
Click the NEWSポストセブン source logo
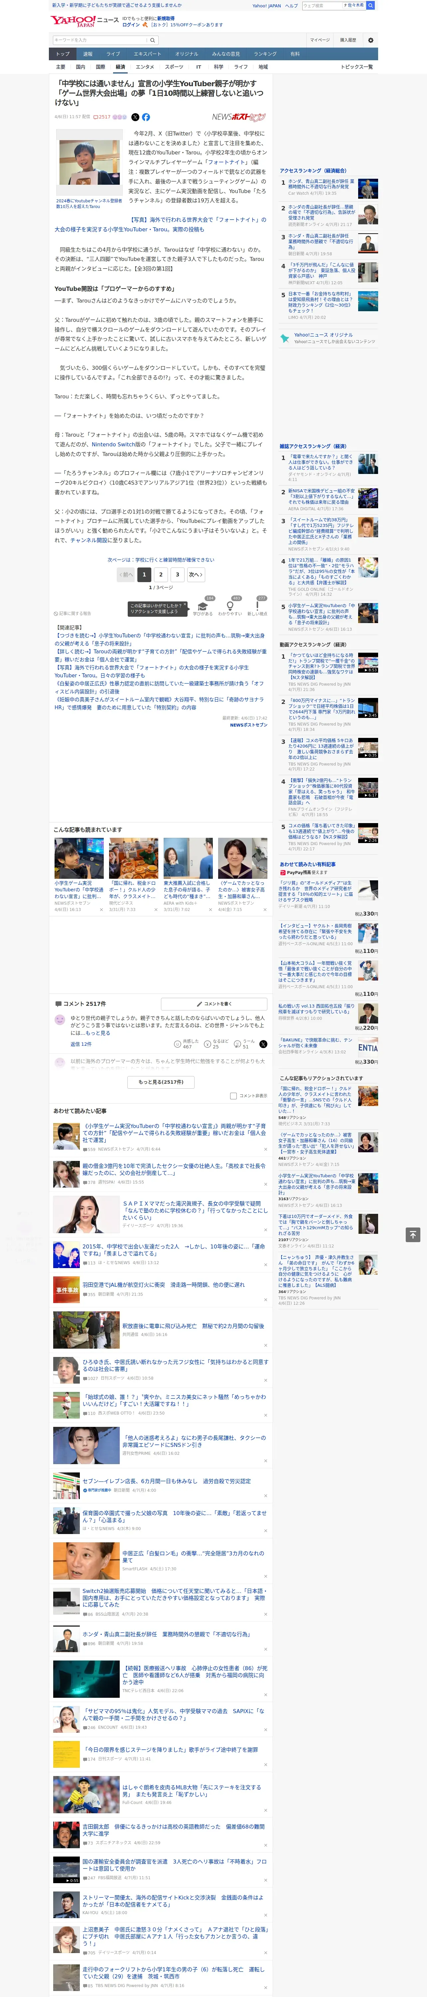tap(239, 117)
